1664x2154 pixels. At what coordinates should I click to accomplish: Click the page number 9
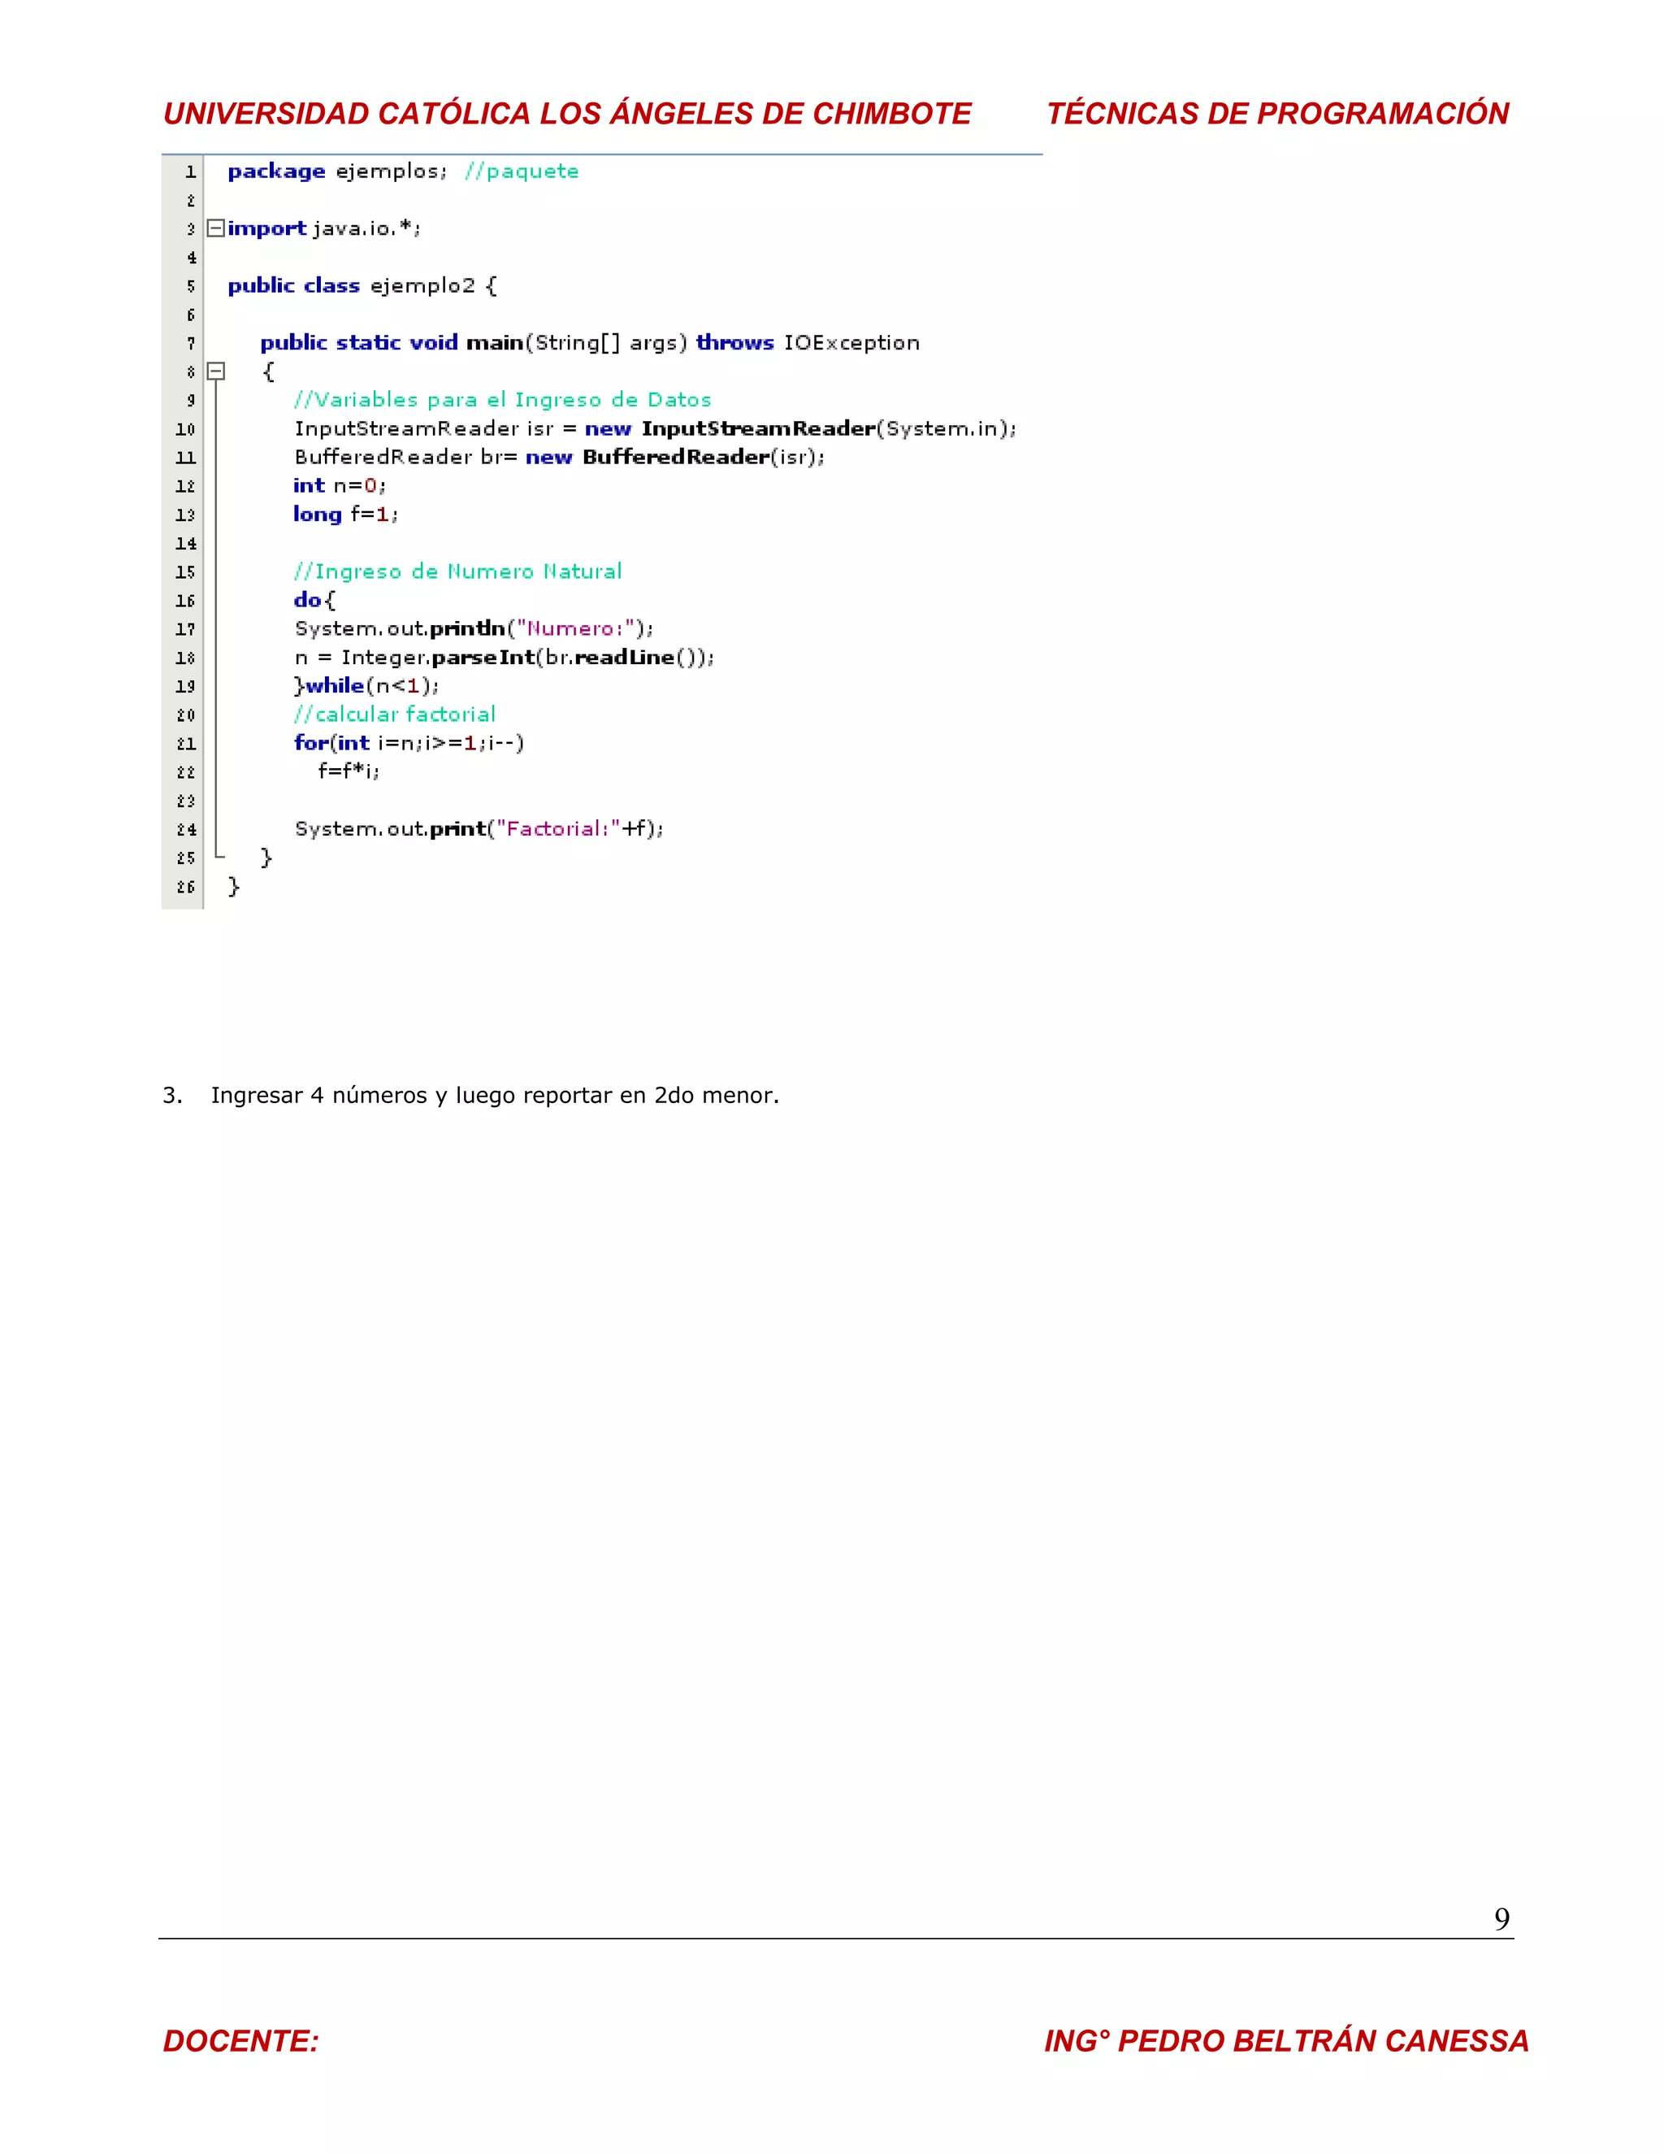pos(1501,1919)
